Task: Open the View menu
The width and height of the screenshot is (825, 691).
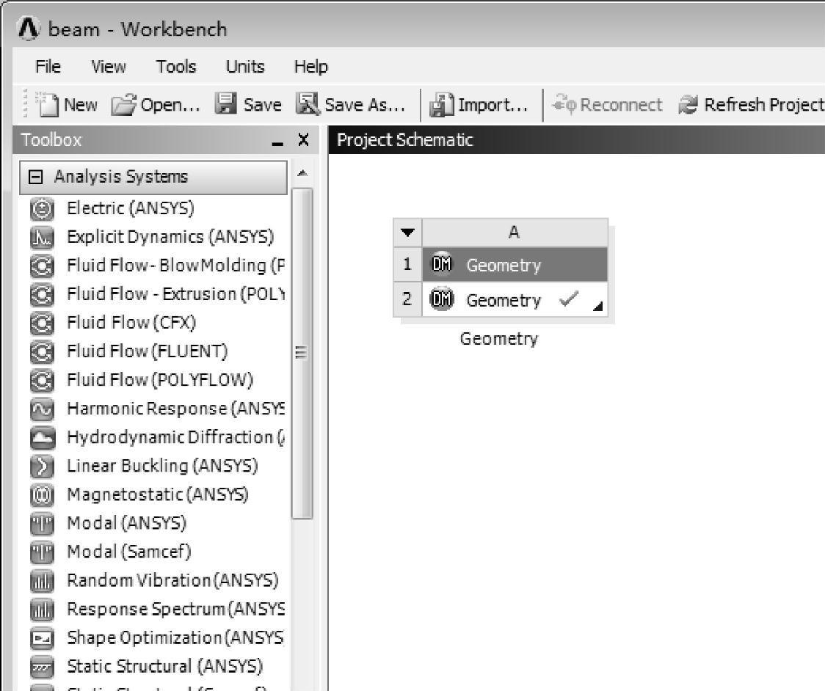Action: pos(109,67)
